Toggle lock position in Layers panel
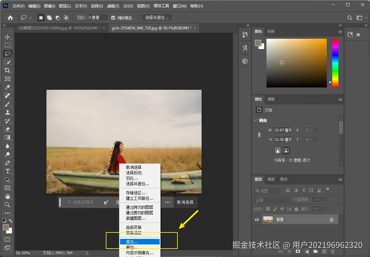 282,209
